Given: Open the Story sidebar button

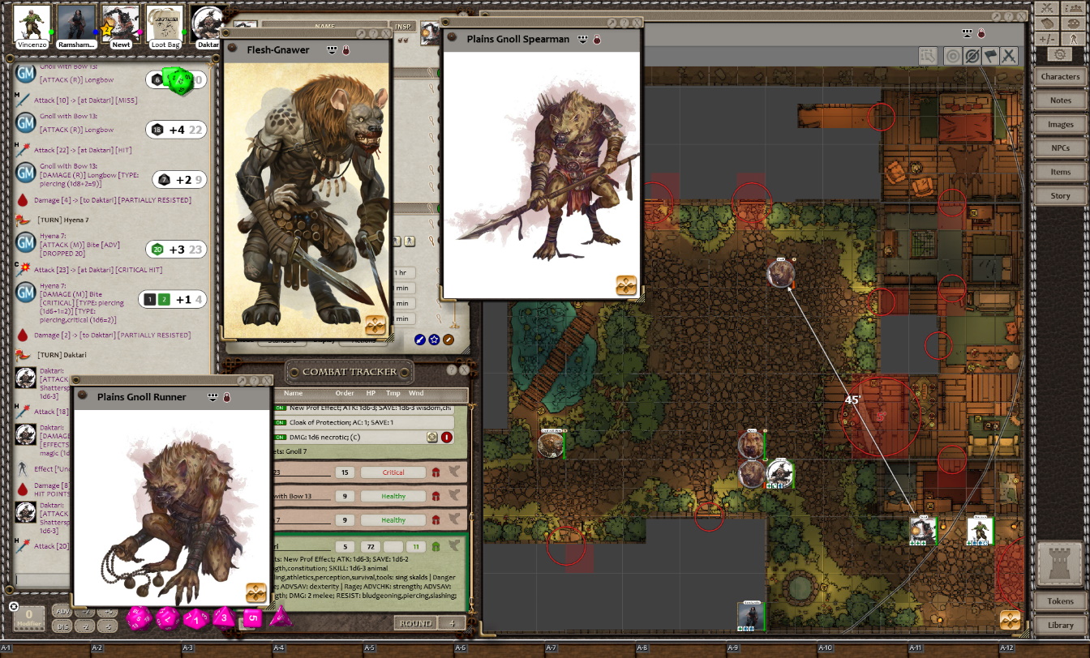Looking at the screenshot, I should click(x=1060, y=195).
